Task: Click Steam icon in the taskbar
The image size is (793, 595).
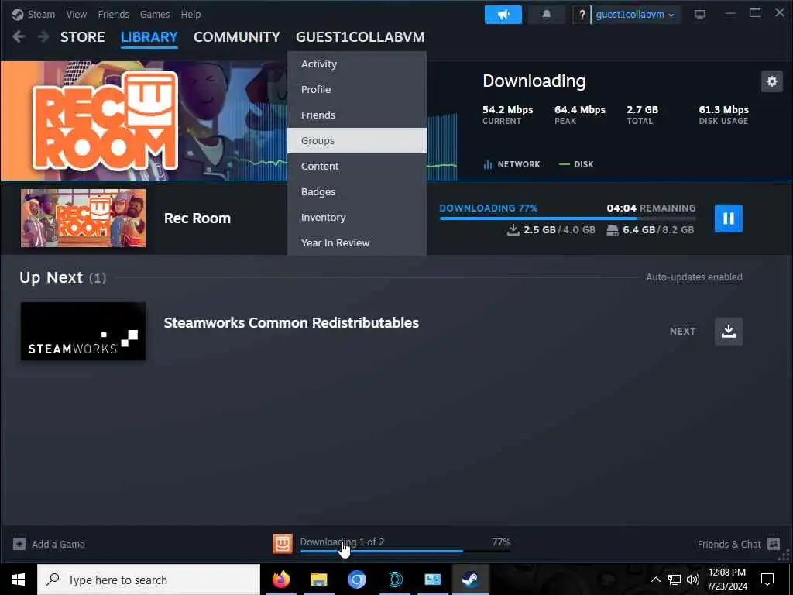Action: click(x=470, y=580)
